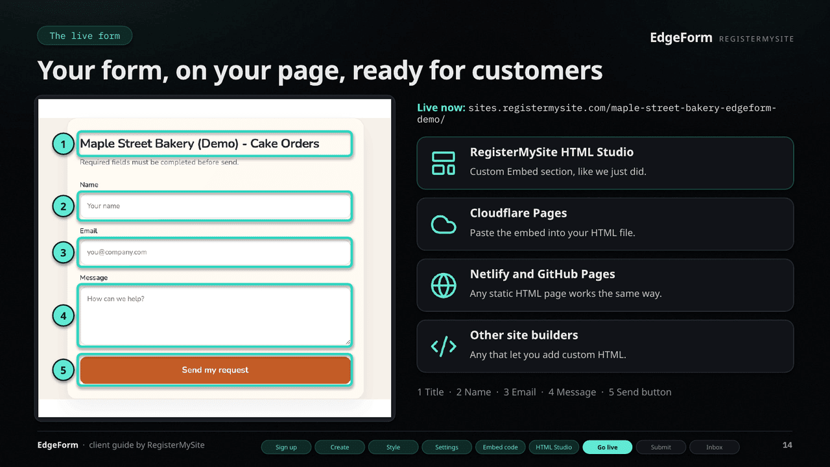830x467 pixels.
Task: Open the sites.registermysite.com live URL
Action: click(597, 114)
